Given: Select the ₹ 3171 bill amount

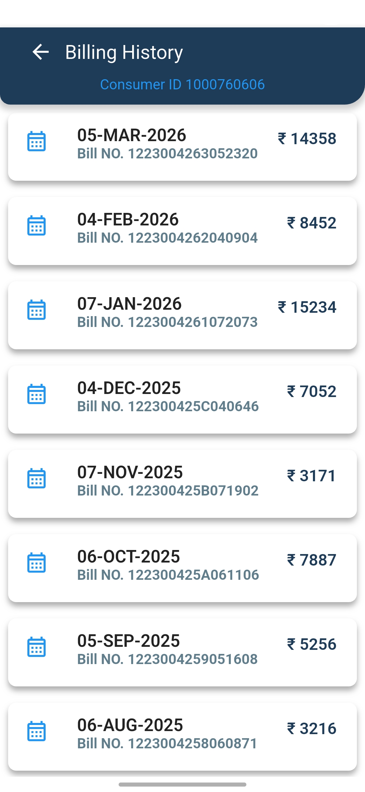Looking at the screenshot, I should (312, 476).
